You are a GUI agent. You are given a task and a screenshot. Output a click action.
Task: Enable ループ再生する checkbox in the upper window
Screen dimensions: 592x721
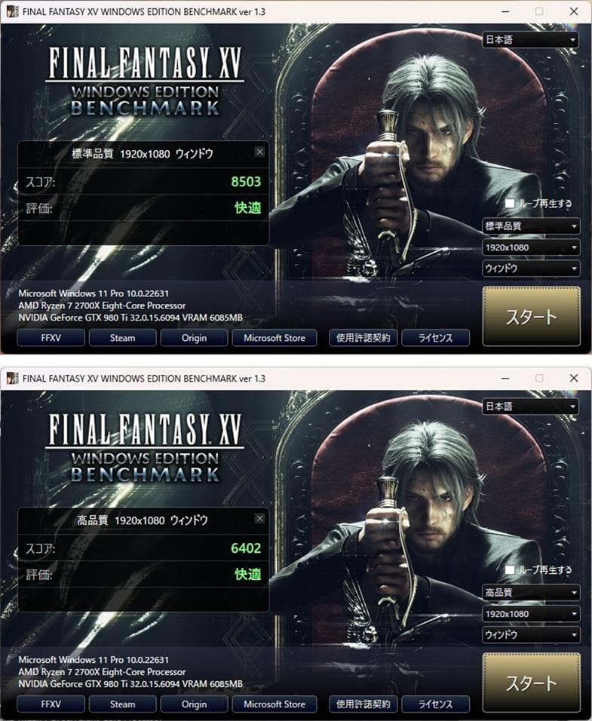(510, 203)
